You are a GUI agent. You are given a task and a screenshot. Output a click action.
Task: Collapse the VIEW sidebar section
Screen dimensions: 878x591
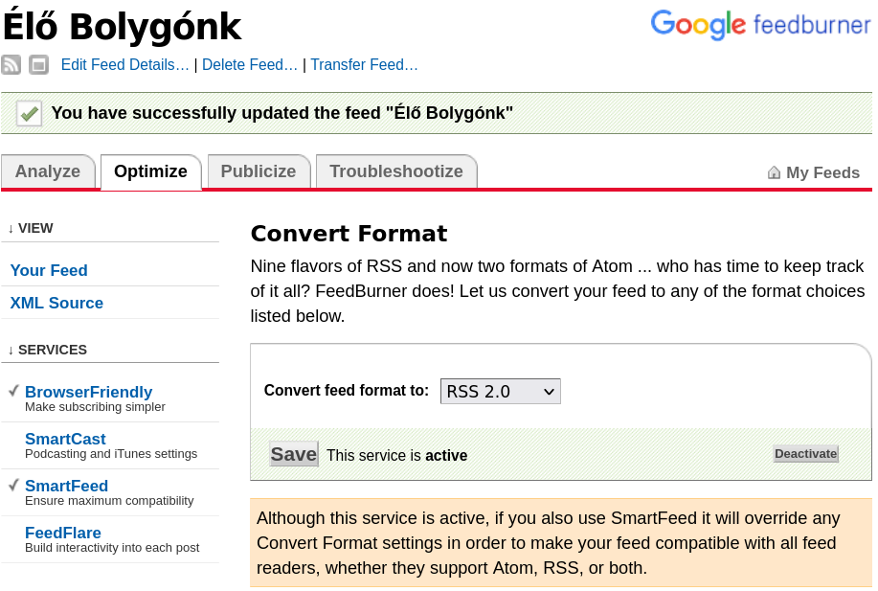click(31, 228)
